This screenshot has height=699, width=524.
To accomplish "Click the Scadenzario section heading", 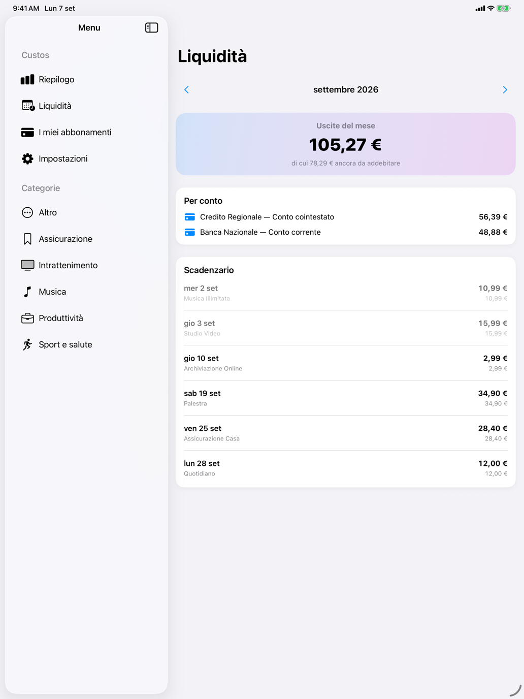I will pos(209,270).
